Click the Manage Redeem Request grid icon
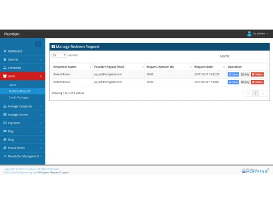 (54, 46)
